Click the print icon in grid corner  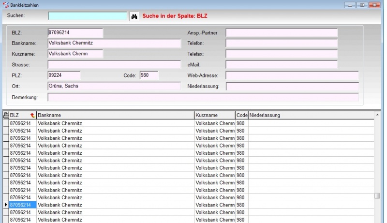tap(6, 115)
